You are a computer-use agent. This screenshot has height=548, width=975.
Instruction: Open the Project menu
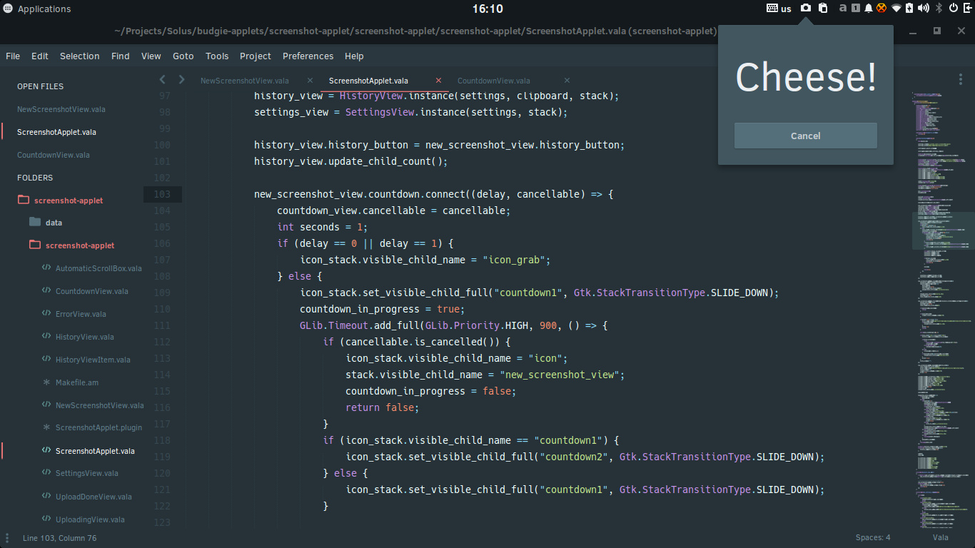256,56
